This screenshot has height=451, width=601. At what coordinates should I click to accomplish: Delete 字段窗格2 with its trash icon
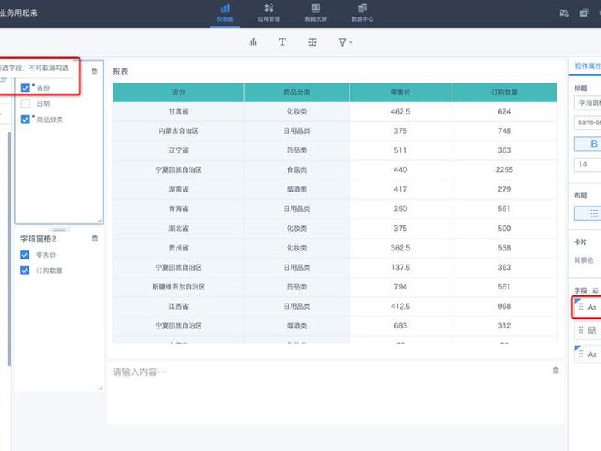(x=95, y=238)
